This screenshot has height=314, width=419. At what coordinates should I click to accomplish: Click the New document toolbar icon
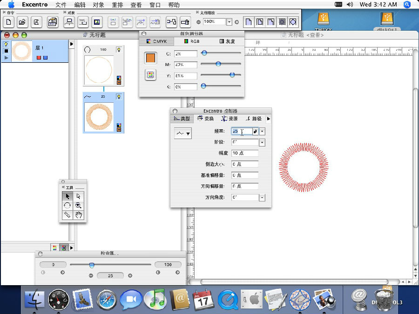click(x=9, y=22)
